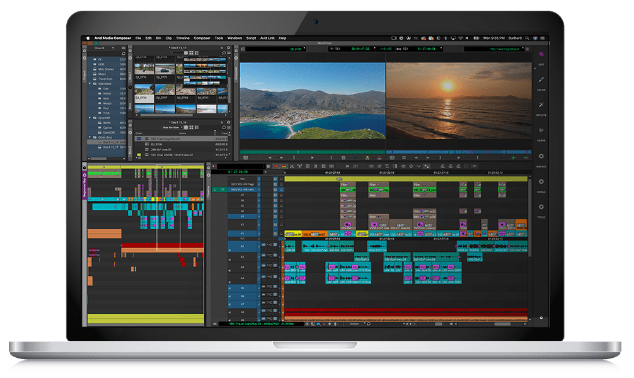
Task: Open hamburger menu of the Des 8 10_17 bin
Action: pyautogui.click(x=228, y=53)
